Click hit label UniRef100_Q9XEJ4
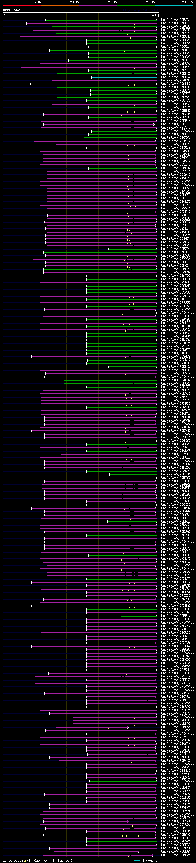 (x=175, y=229)
